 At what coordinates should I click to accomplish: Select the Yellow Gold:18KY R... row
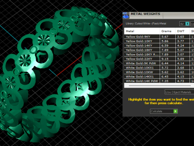[159, 54]
